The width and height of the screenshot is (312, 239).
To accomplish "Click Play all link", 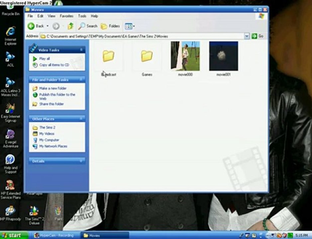I will [41, 59].
